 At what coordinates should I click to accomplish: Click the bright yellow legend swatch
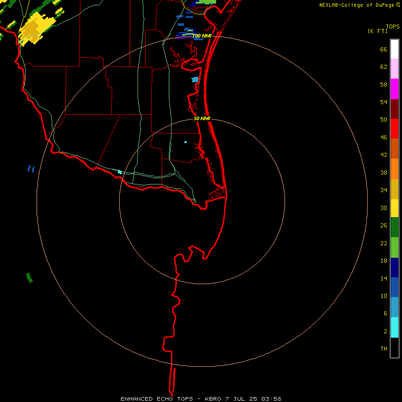[x=394, y=208]
